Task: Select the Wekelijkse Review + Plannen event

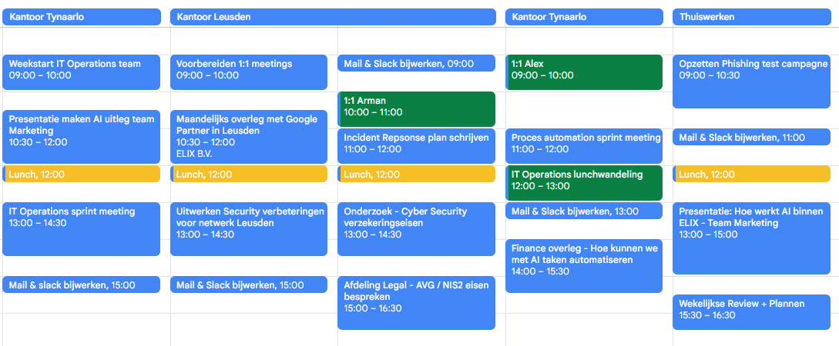Action: click(x=752, y=312)
